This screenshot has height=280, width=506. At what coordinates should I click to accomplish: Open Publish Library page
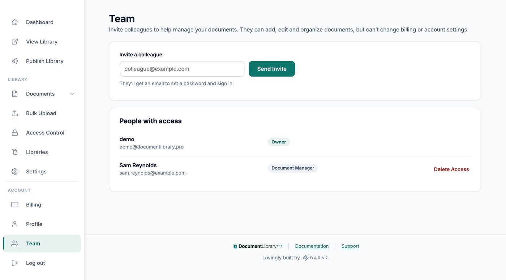point(42,61)
